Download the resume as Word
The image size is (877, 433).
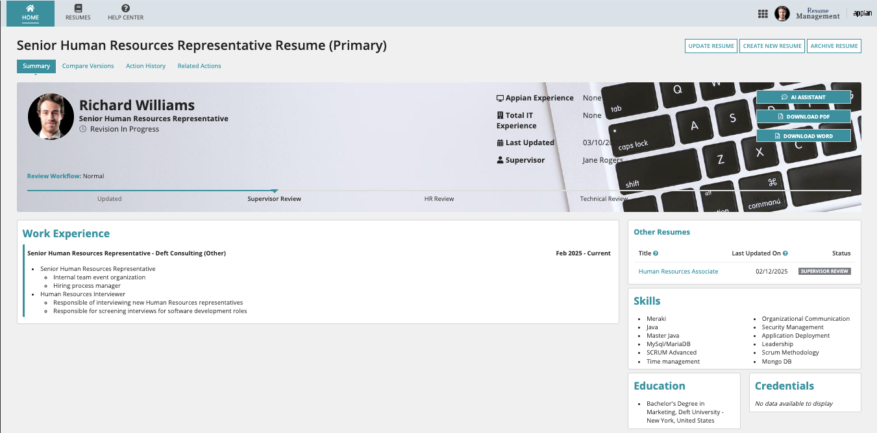(x=803, y=136)
